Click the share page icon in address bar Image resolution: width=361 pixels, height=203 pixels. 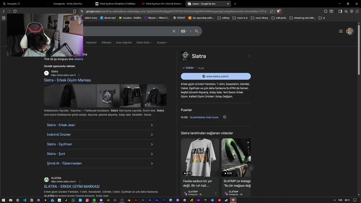click(x=271, y=11)
